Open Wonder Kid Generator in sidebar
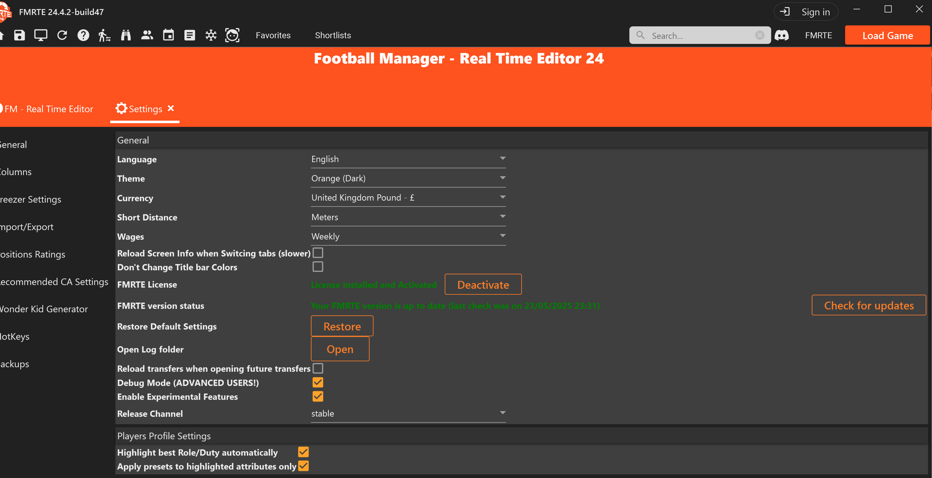Viewport: 932px width, 478px height. tap(43, 309)
